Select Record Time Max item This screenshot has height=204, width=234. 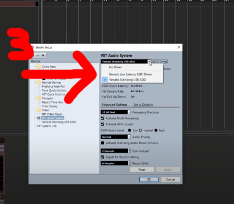[52, 102]
